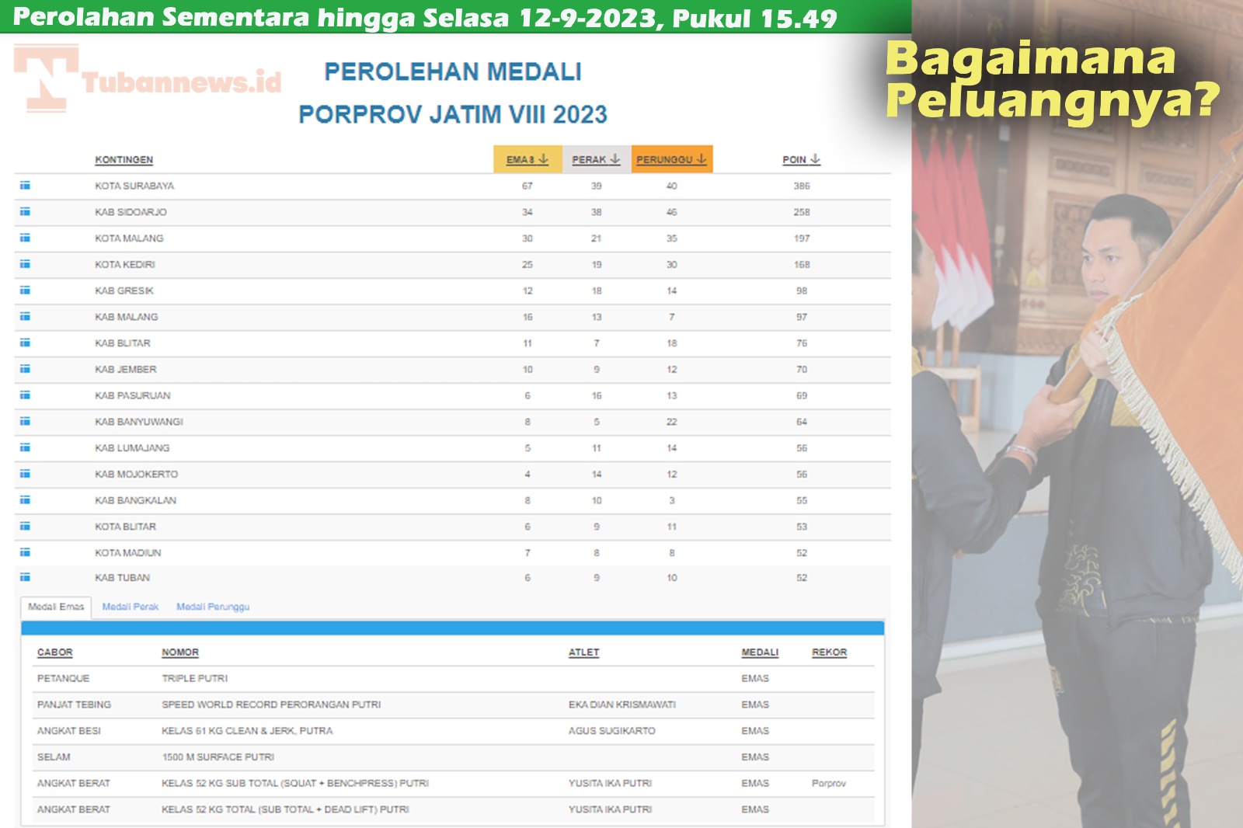Sort table by Emas column
The width and height of the screenshot is (1243, 828).
(x=527, y=159)
